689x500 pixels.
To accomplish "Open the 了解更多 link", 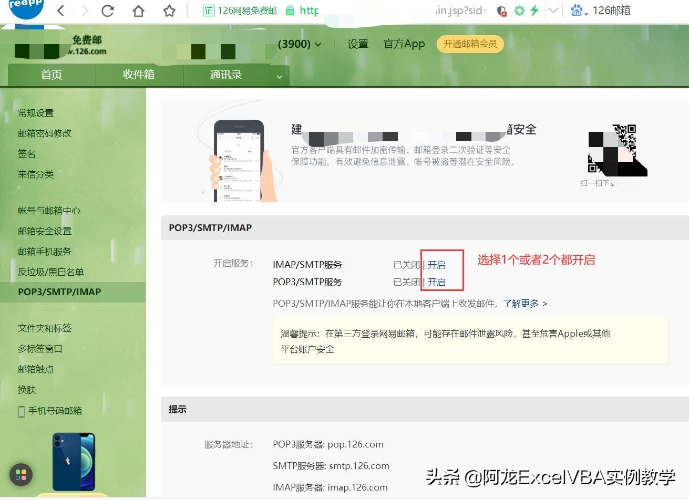I will [522, 304].
